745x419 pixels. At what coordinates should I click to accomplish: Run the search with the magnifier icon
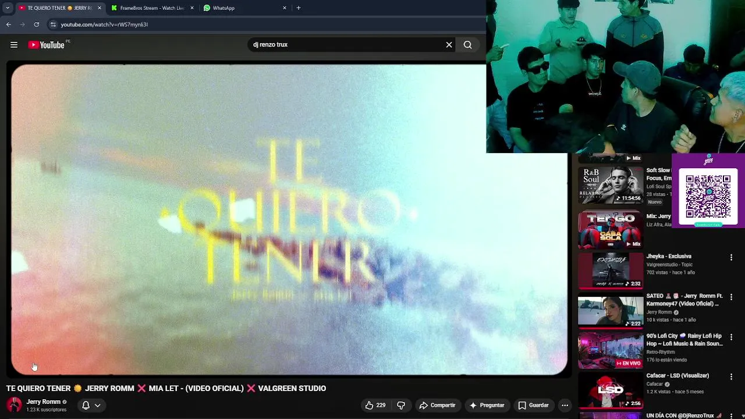(467, 45)
